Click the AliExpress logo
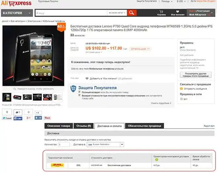Viewport: 217px width, 173px height. [x=16, y=3]
